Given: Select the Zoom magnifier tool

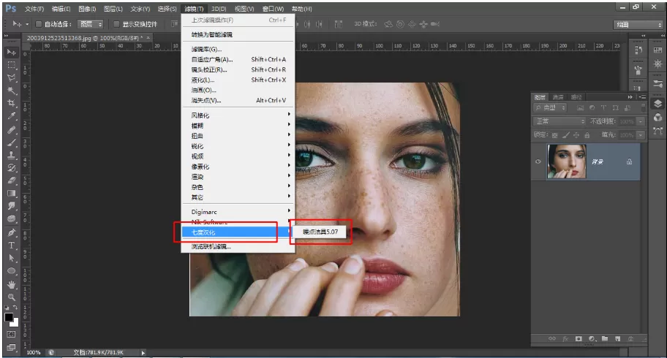Looking at the screenshot, I should (12, 297).
